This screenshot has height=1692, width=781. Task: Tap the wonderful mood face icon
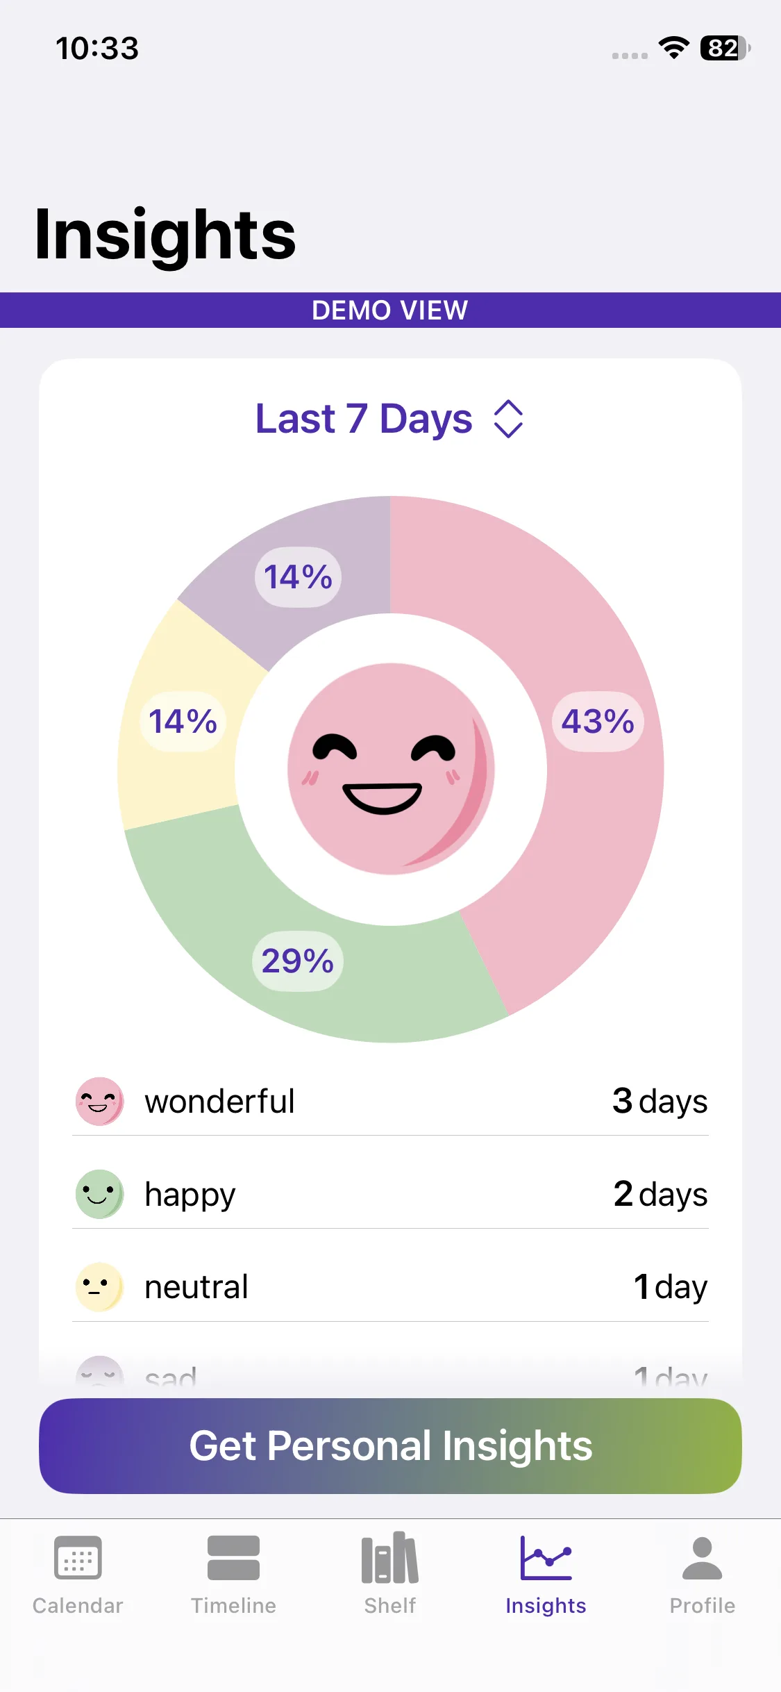[99, 1101]
